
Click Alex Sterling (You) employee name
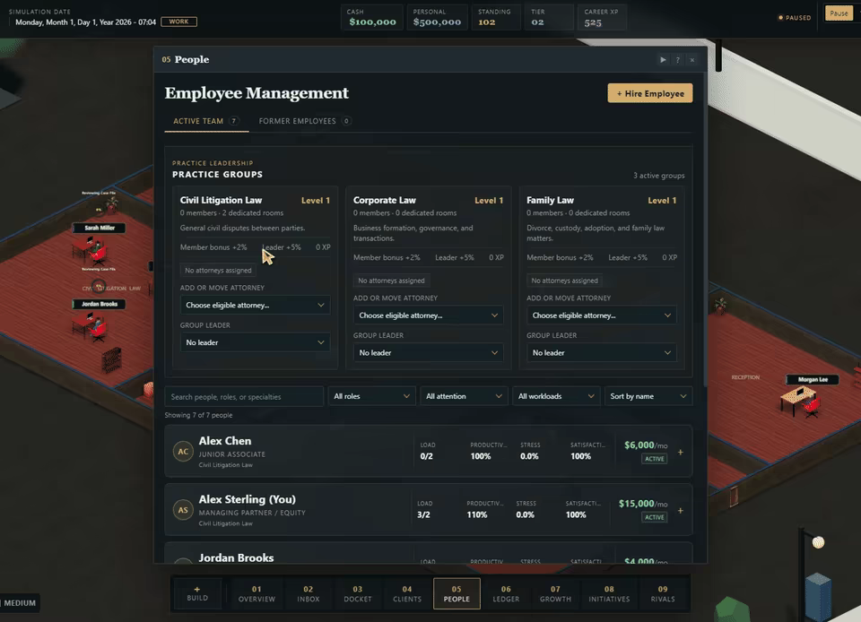coord(248,500)
